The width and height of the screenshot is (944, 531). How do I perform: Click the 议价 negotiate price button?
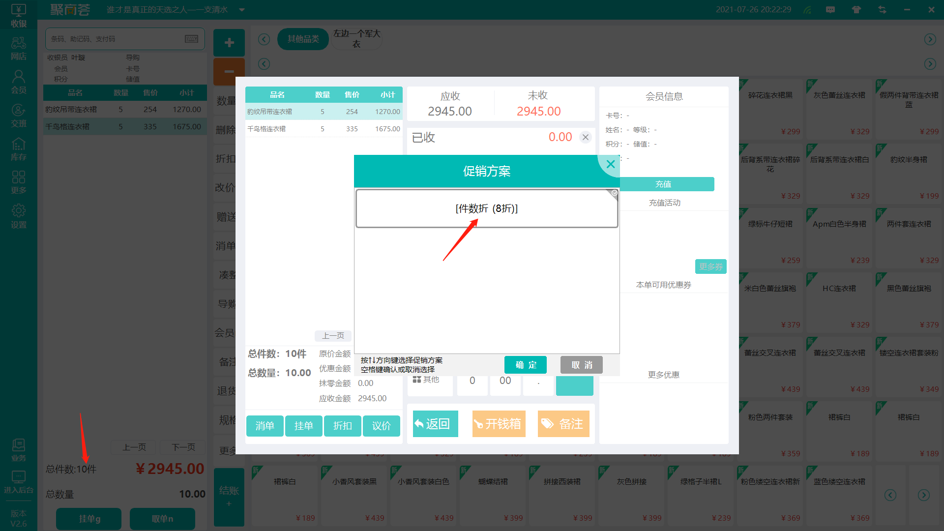point(381,426)
